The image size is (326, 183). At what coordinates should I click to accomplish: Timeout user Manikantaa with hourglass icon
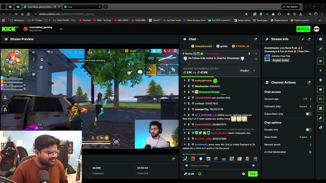coord(189,86)
